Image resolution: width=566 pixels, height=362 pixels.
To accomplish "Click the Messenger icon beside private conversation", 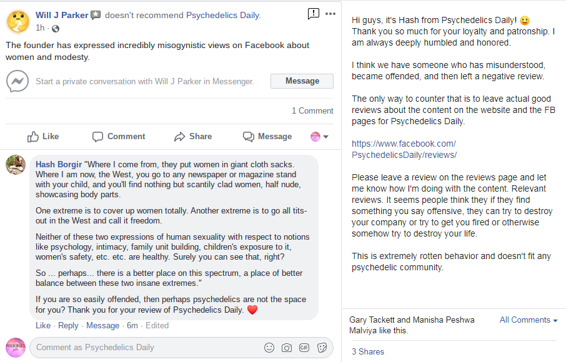I will (x=17, y=81).
